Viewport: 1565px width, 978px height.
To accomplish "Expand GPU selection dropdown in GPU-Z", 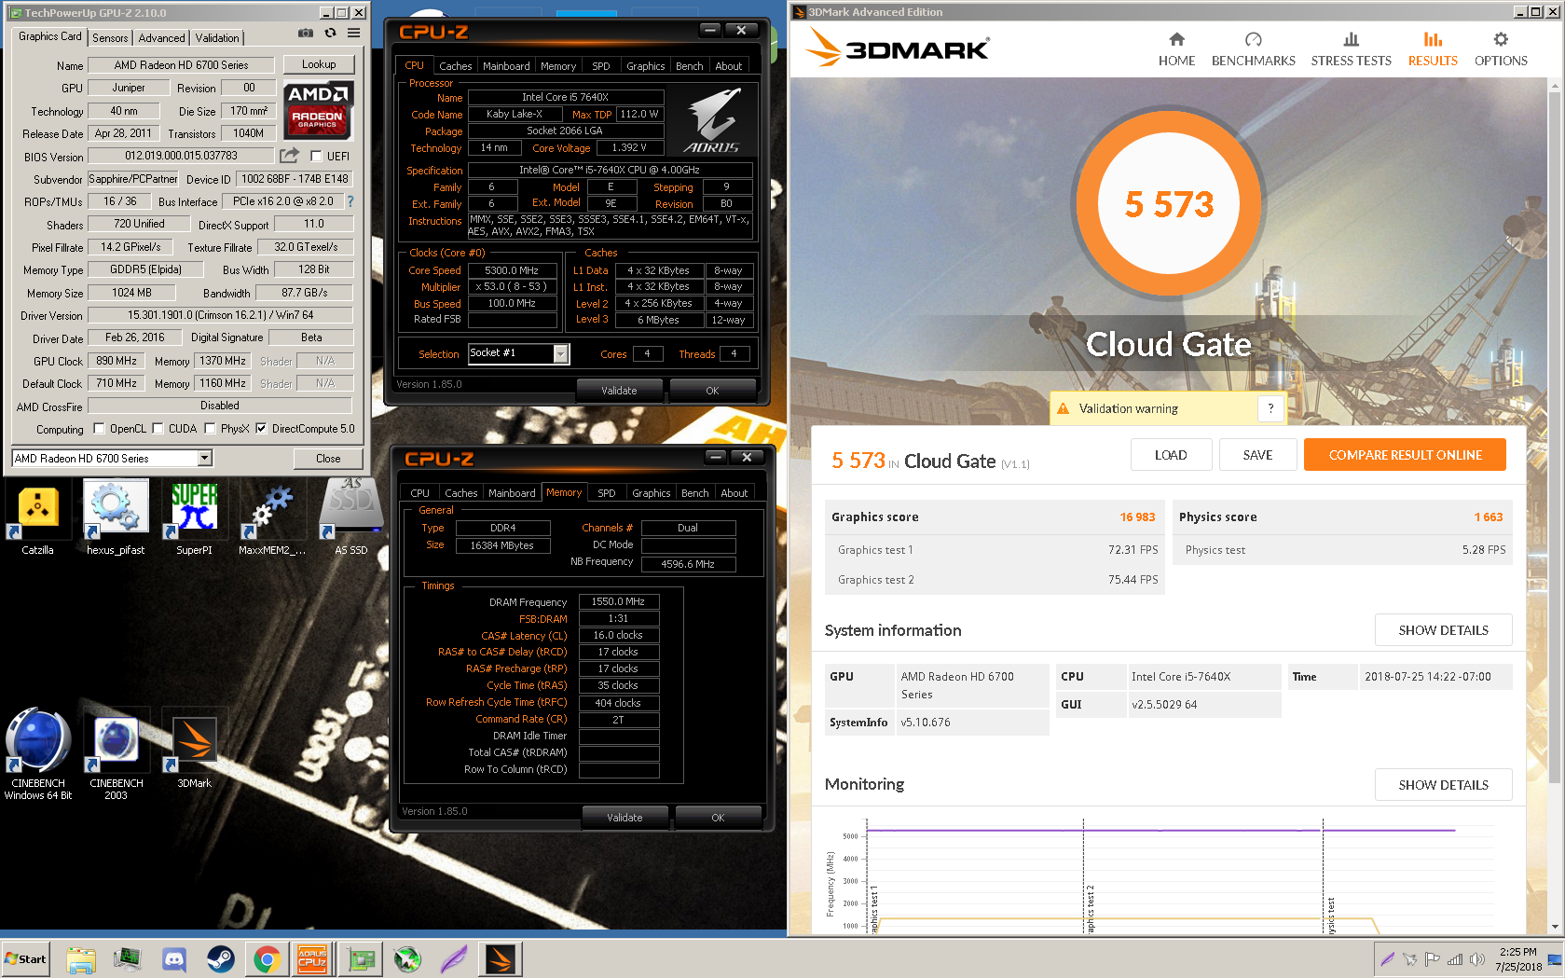I will [x=205, y=459].
